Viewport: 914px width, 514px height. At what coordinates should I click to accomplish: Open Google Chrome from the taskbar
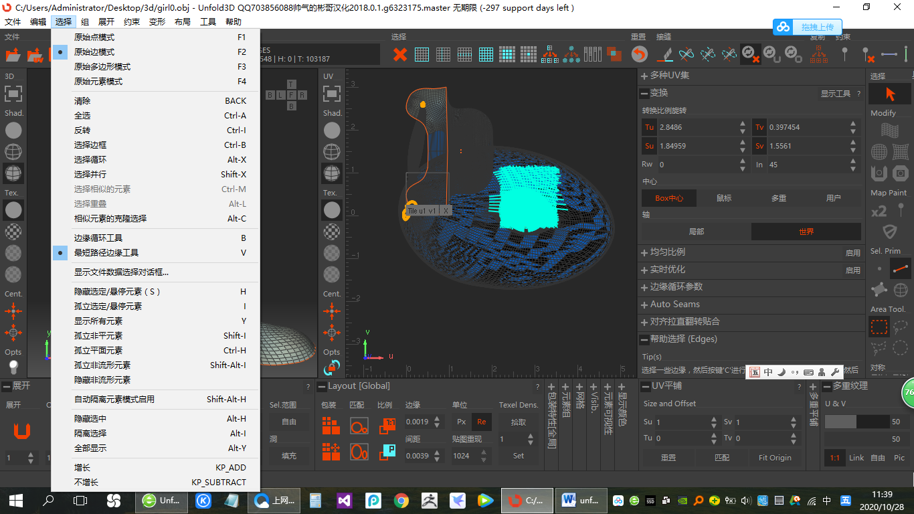point(400,500)
